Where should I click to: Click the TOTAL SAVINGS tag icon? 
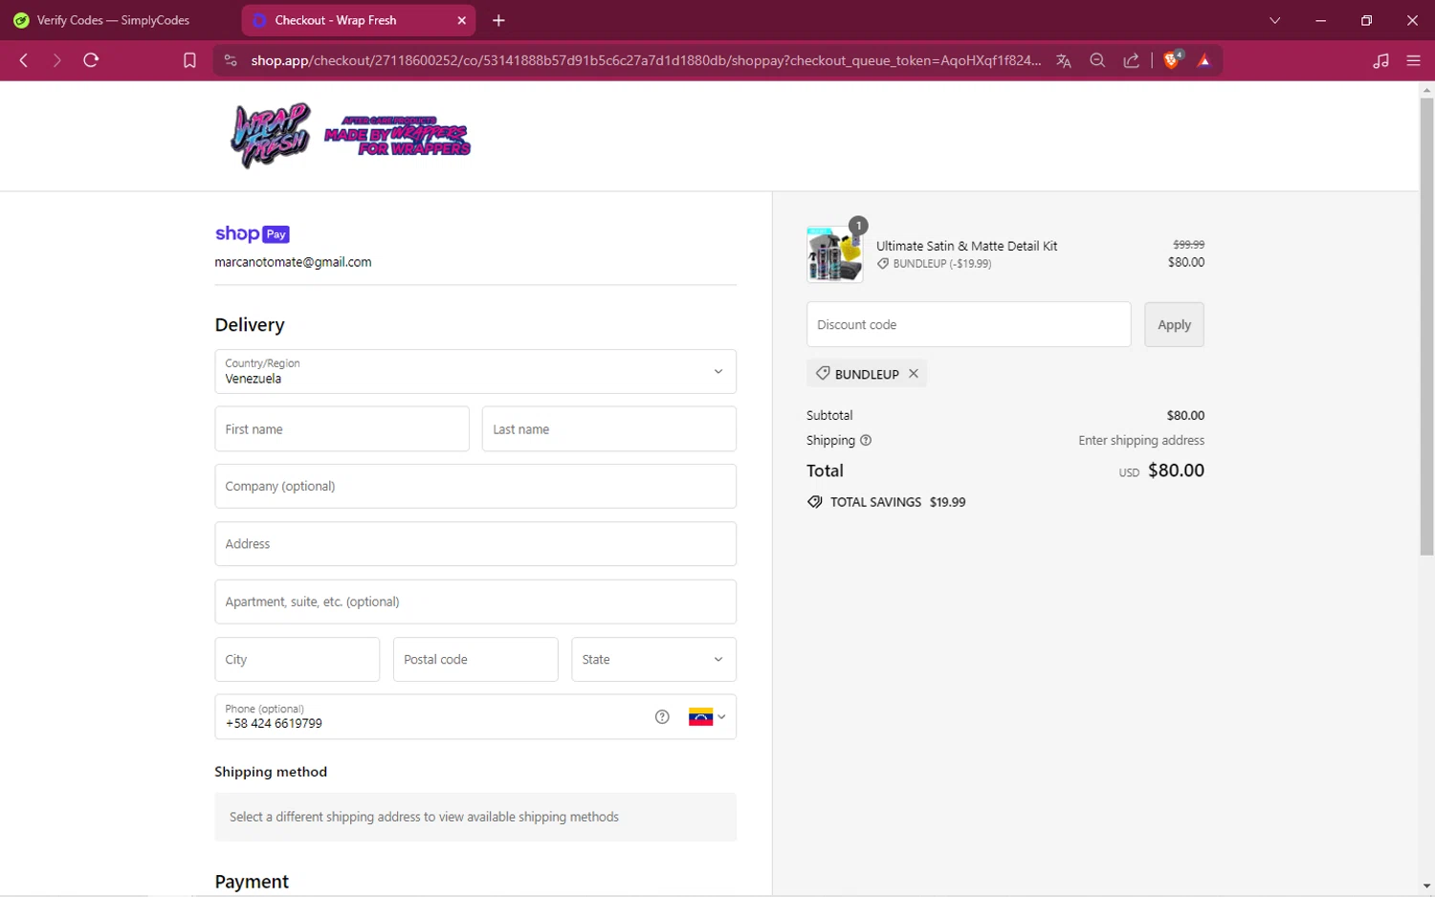tap(815, 502)
